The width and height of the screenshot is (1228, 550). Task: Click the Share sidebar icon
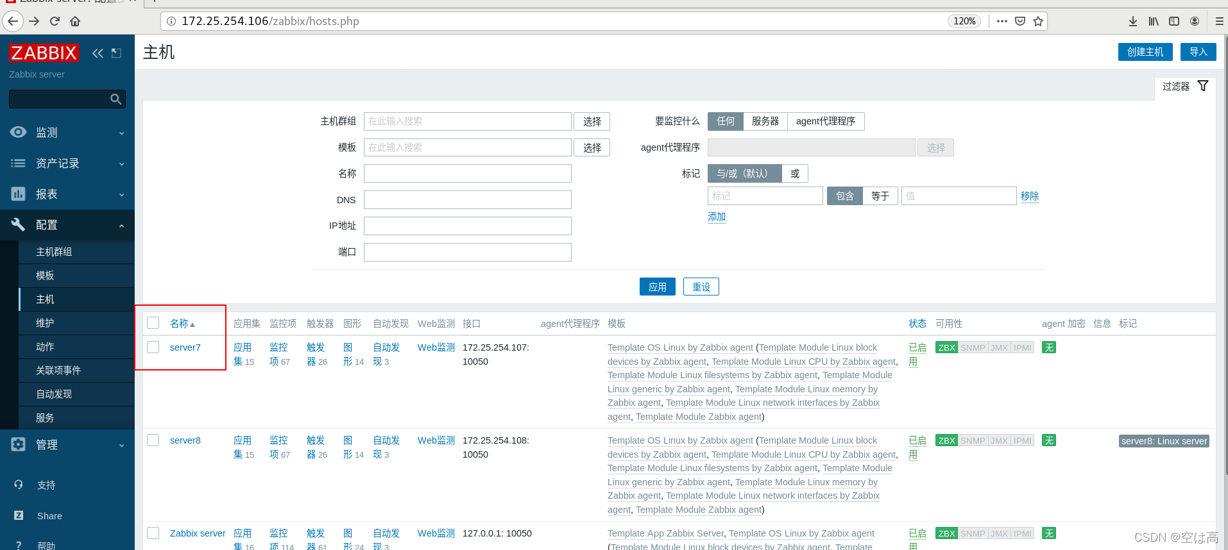coord(19,515)
